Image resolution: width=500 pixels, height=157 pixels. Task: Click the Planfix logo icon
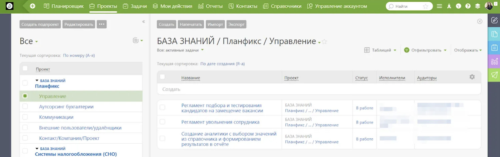pos(10,6)
